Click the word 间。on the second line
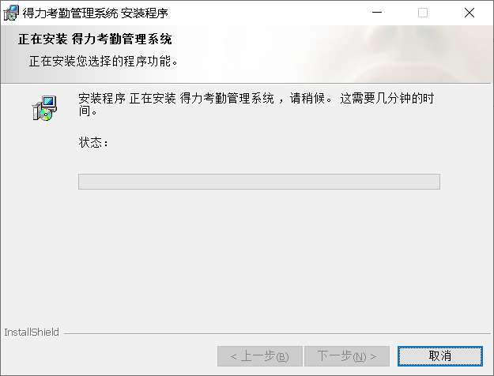The height and width of the screenshot is (376, 494). pos(88,111)
